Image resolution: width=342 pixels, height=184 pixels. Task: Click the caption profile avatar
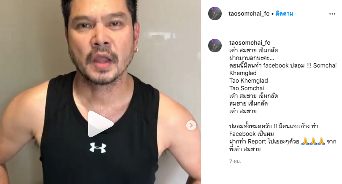(x=215, y=46)
